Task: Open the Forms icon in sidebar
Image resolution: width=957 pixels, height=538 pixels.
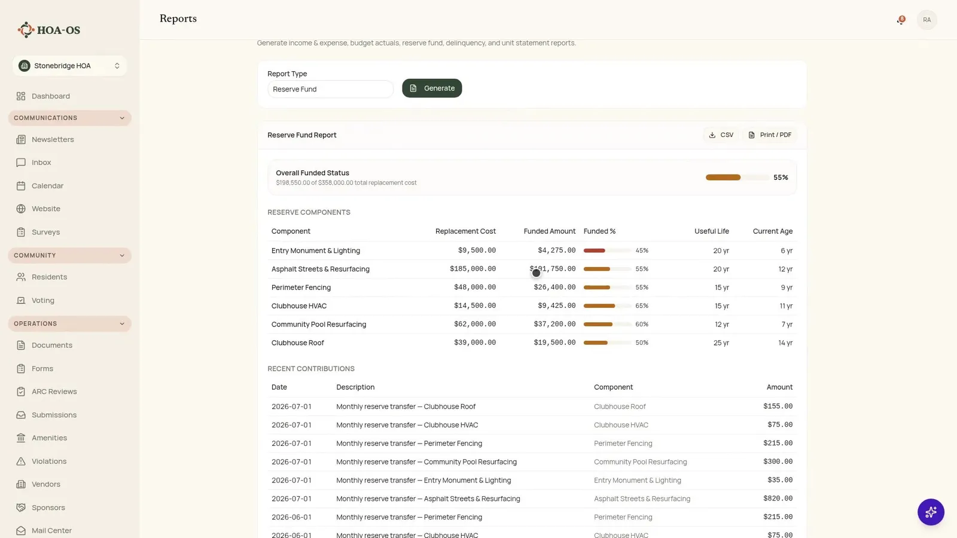Action: (21, 368)
